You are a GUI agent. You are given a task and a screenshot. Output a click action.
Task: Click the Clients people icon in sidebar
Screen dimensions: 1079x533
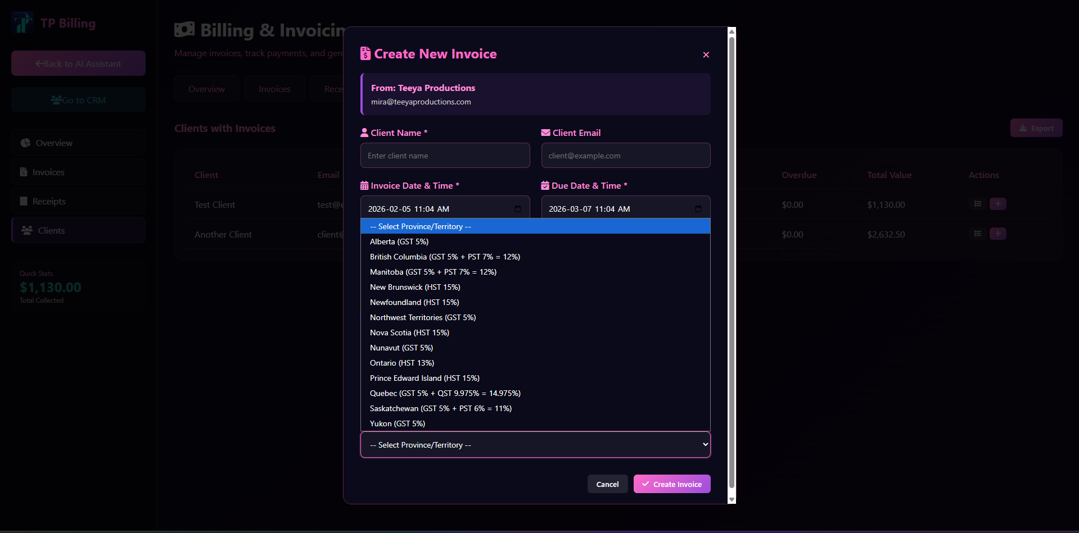click(x=26, y=230)
